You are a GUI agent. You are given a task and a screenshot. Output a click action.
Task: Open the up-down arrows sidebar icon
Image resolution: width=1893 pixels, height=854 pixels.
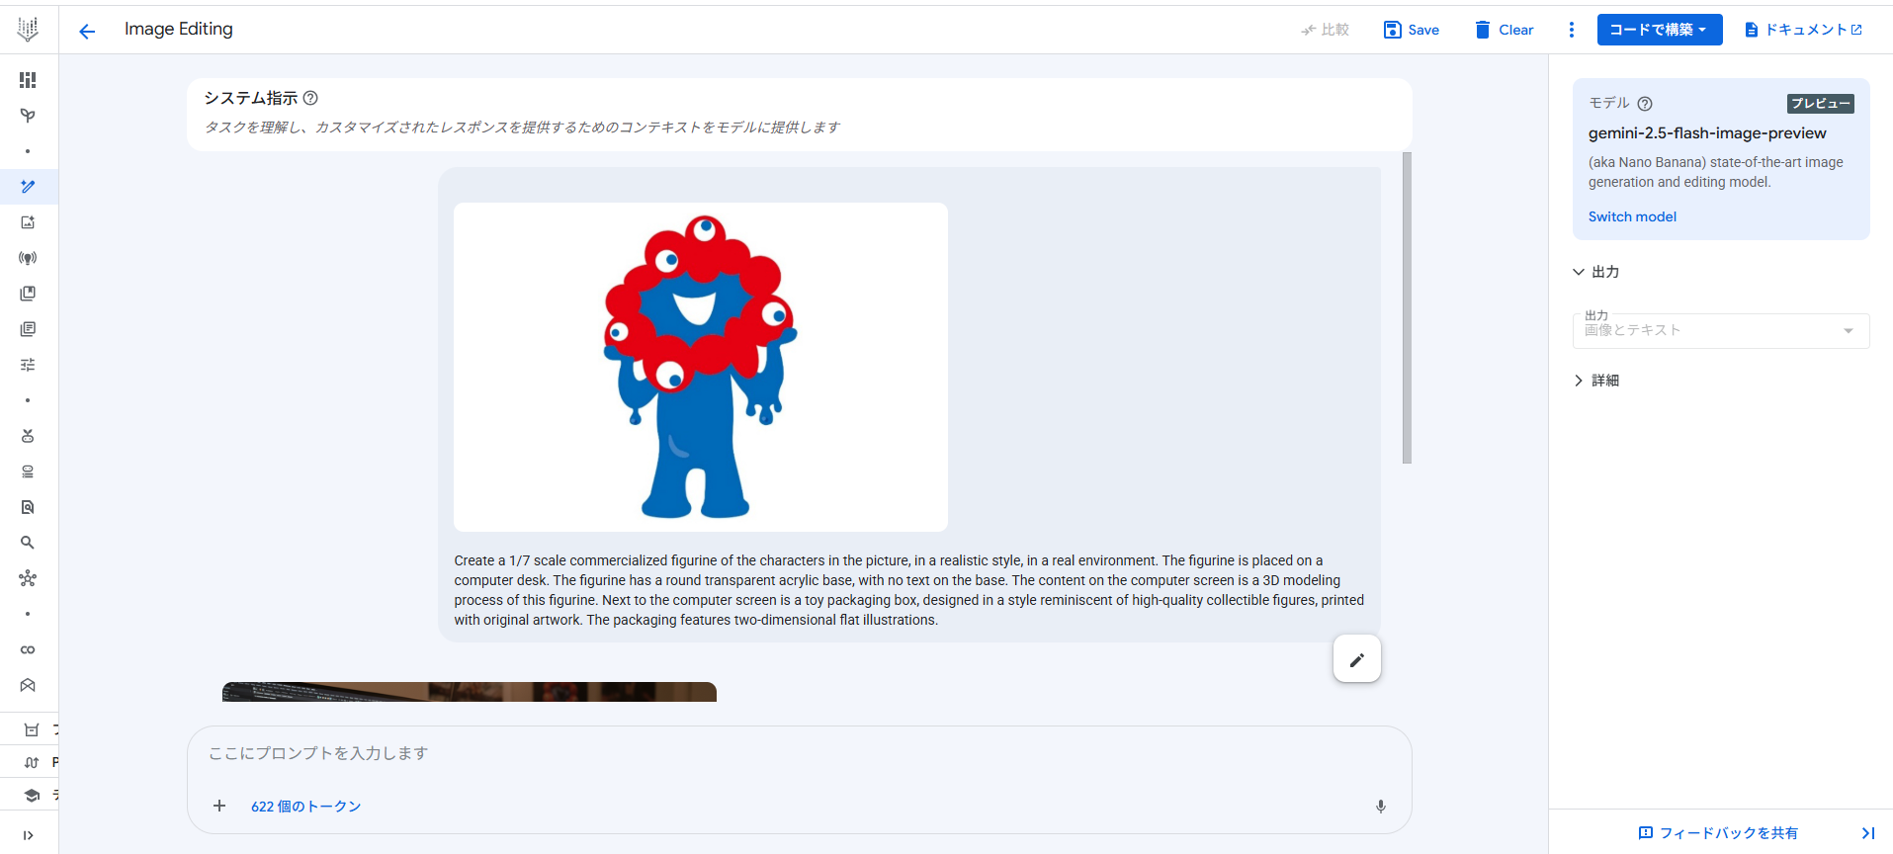click(32, 762)
